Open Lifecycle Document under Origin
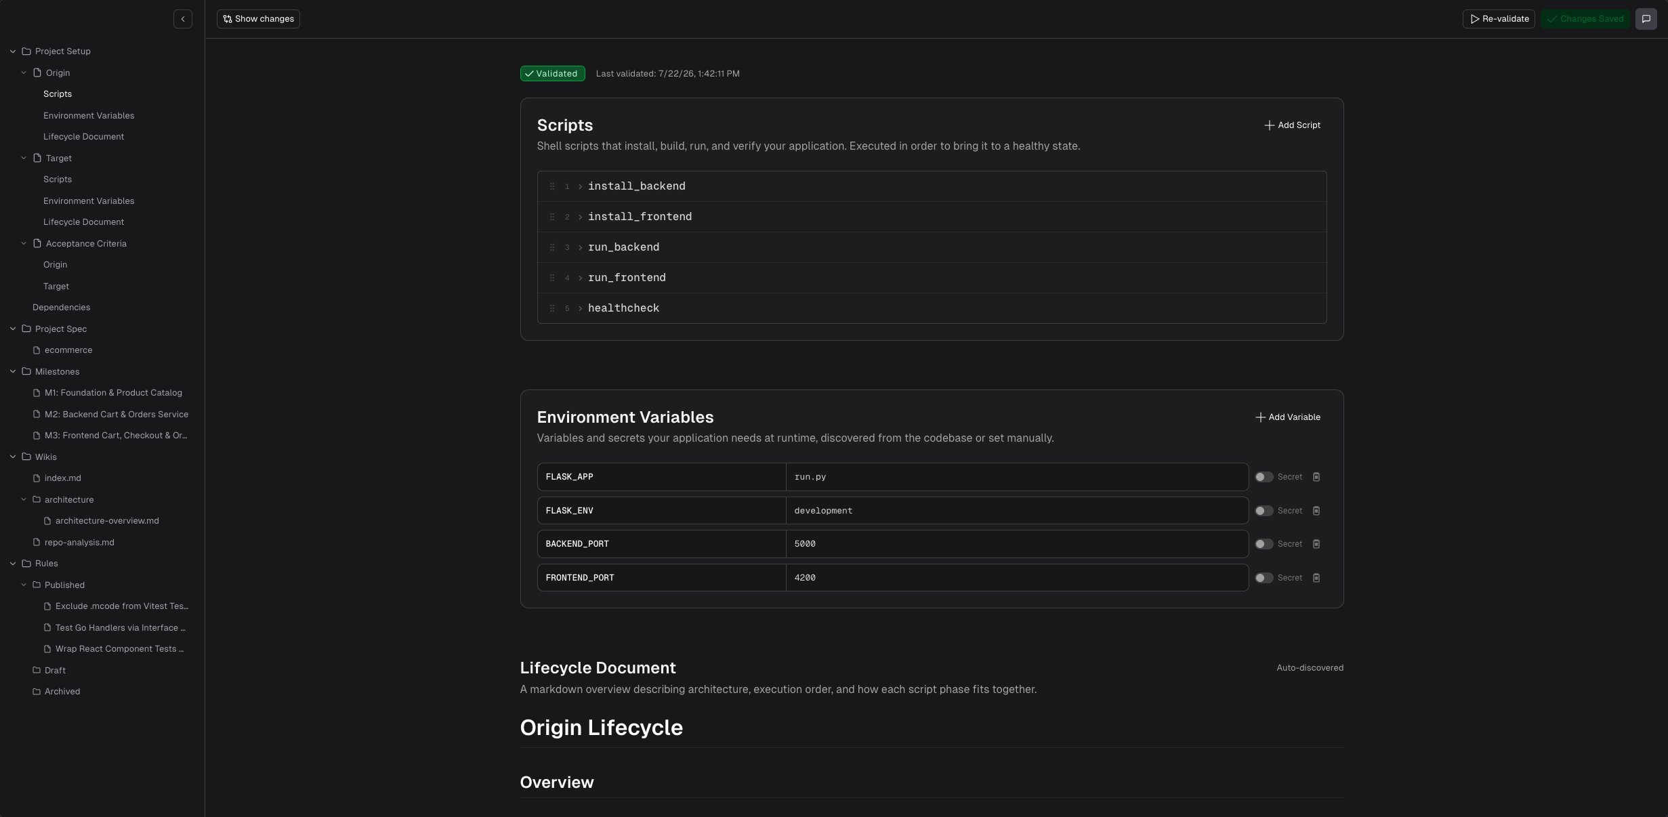This screenshot has width=1668, height=817. pyautogui.click(x=83, y=137)
